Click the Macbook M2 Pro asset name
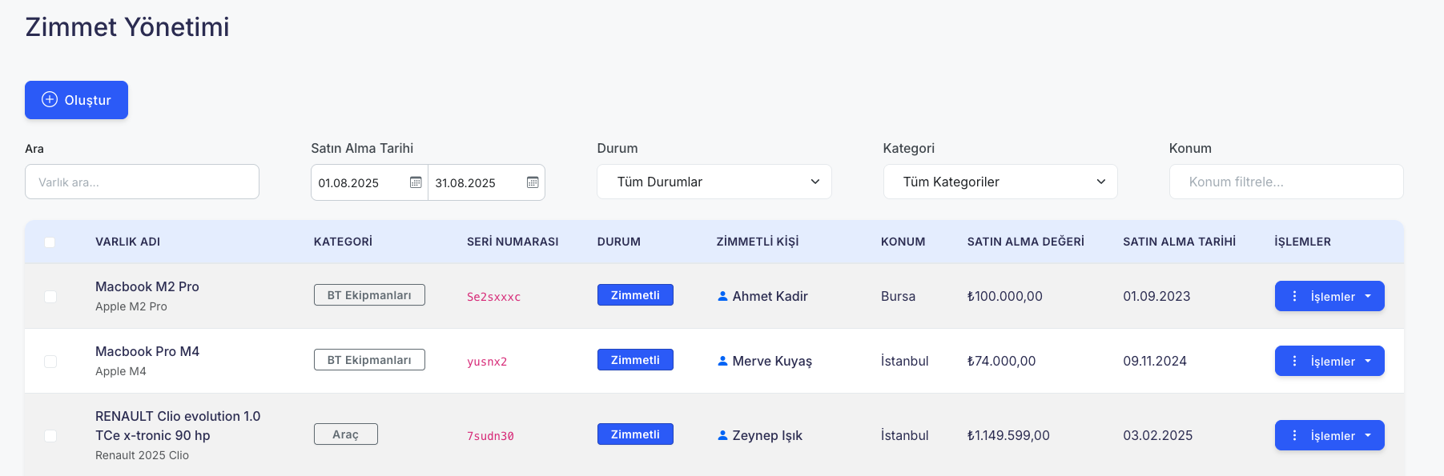 coord(147,286)
